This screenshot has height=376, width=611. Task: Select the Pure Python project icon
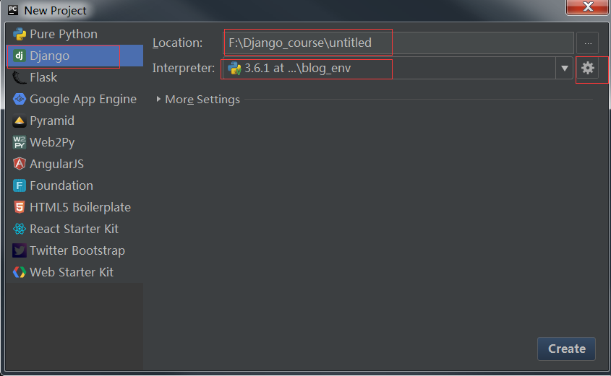click(19, 34)
